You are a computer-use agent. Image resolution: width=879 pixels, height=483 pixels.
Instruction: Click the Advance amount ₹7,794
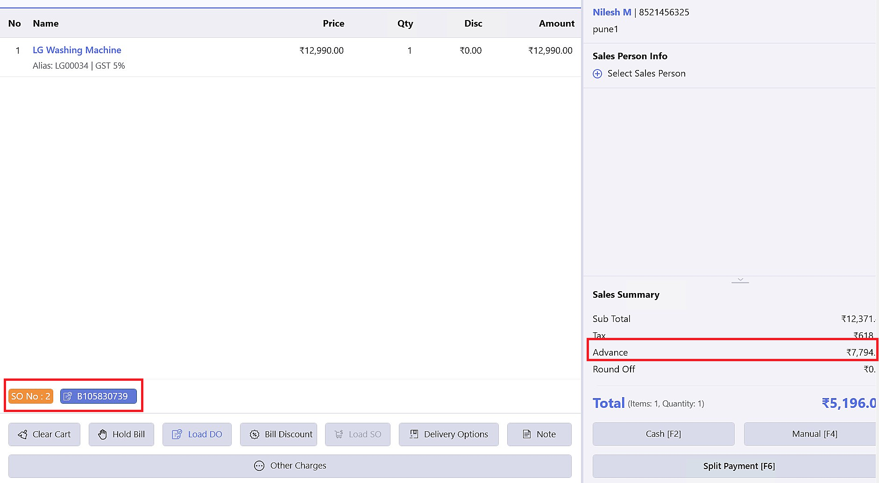[x=861, y=352]
